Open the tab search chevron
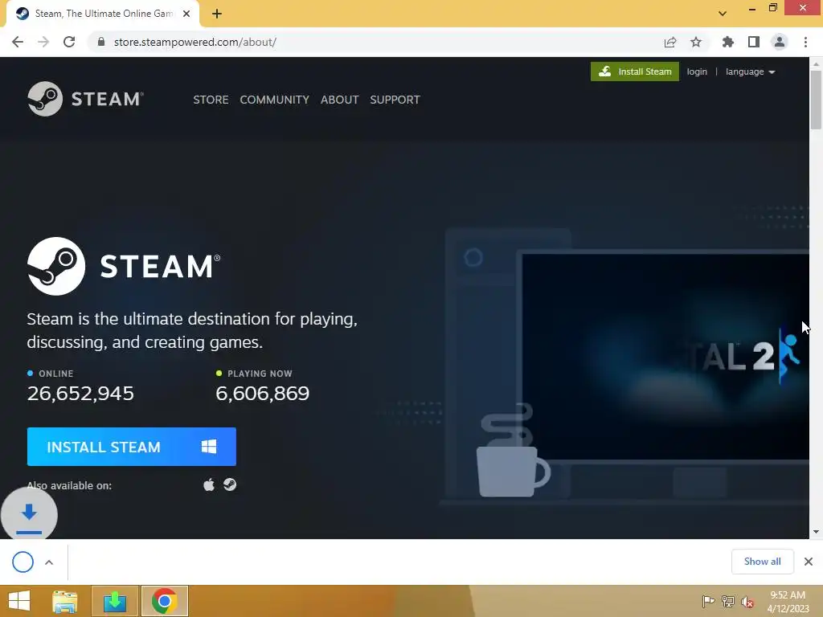 pyautogui.click(x=723, y=14)
